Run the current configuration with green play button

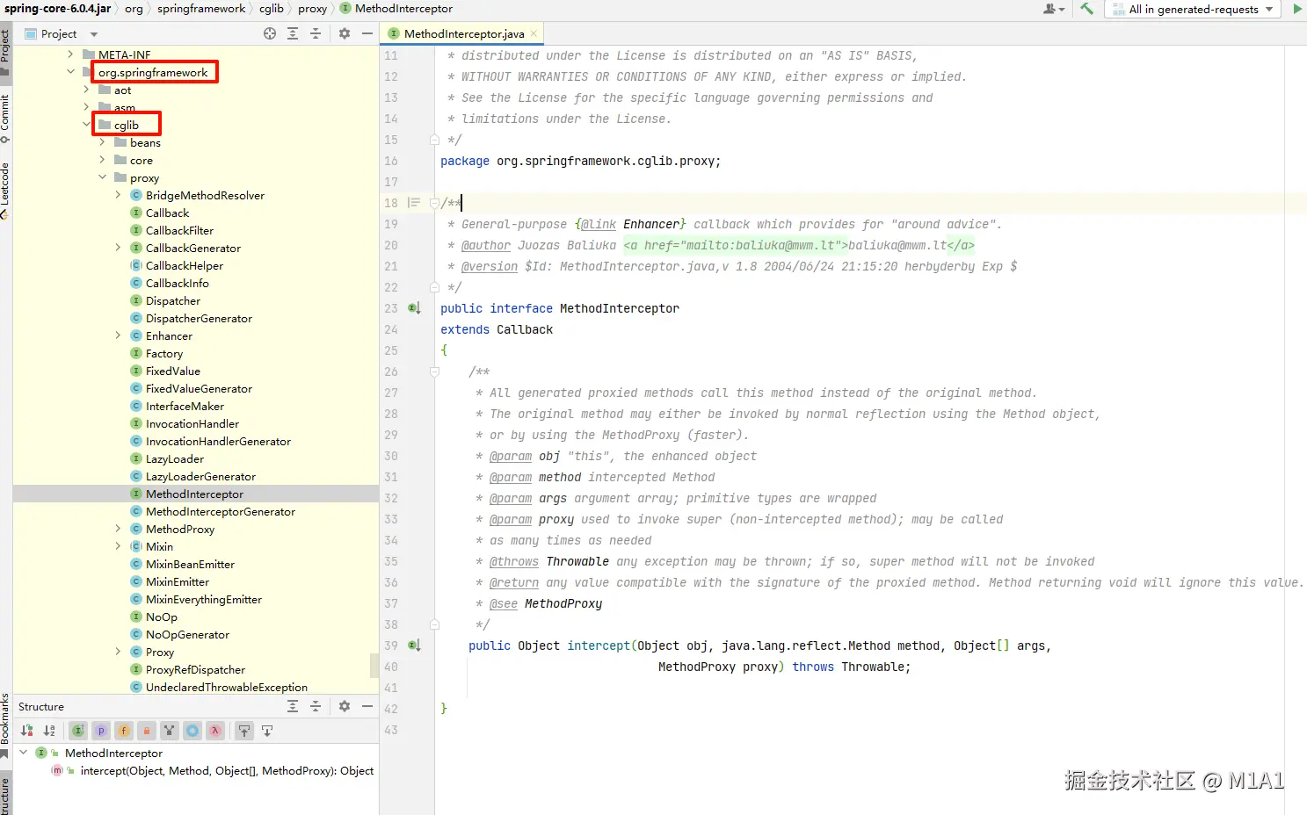1297,9
